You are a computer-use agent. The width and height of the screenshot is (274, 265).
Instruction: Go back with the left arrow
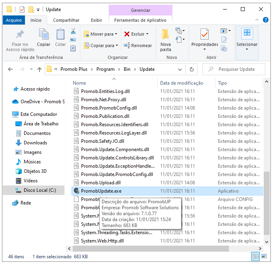pyautogui.click(x=10, y=69)
